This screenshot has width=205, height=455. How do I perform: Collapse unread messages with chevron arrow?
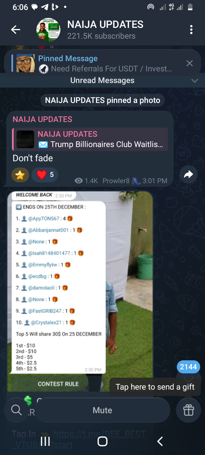pyautogui.click(x=195, y=81)
